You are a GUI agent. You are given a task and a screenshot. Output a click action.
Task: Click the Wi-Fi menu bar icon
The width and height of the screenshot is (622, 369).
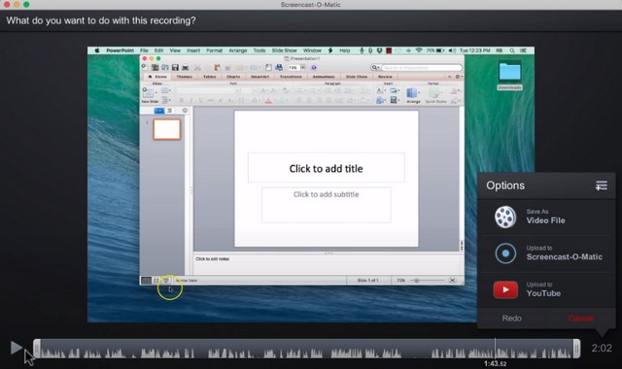coord(419,50)
